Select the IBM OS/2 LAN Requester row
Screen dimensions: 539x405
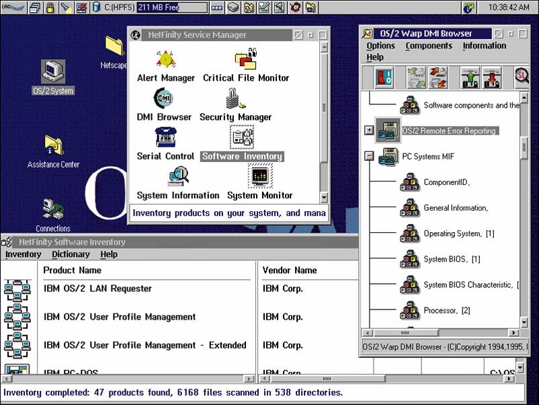[97, 289]
